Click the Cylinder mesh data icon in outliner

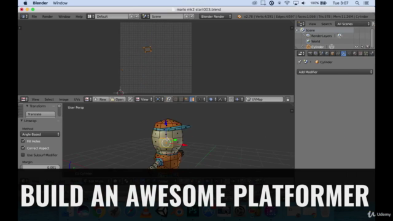tap(332, 47)
